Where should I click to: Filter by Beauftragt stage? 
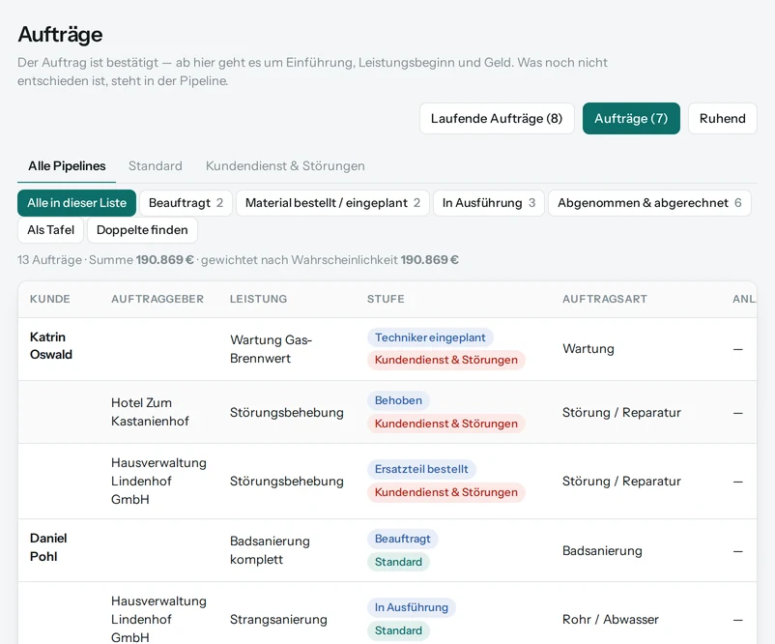186,203
